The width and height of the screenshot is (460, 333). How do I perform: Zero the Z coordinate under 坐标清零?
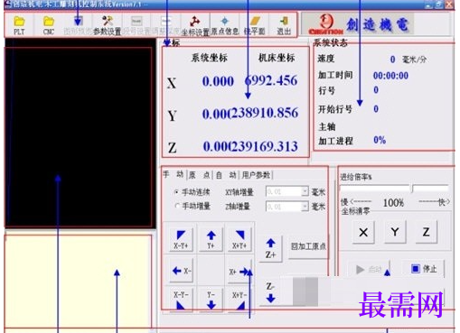(426, 232)
